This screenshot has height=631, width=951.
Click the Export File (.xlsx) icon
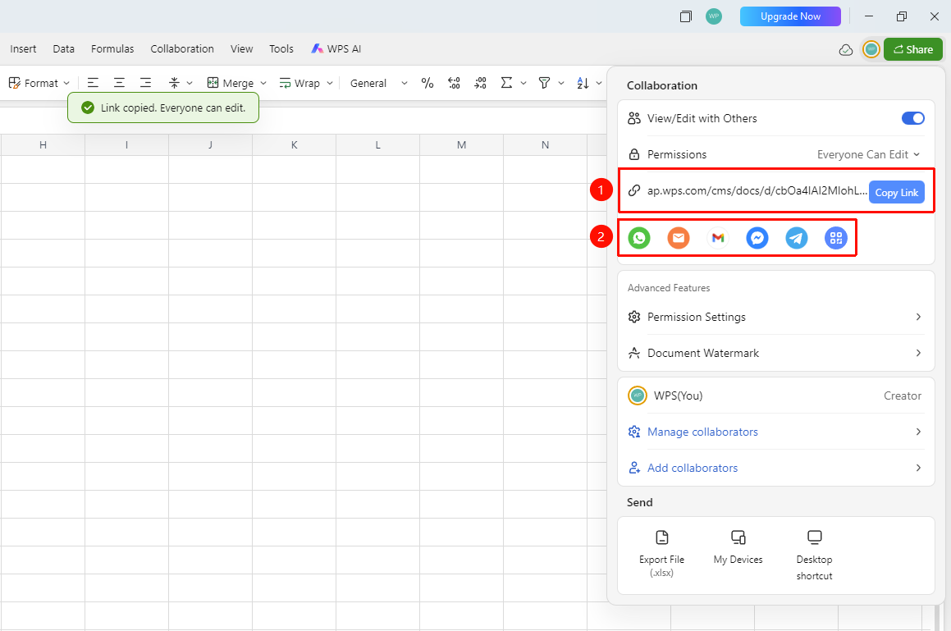pos(661,537)
